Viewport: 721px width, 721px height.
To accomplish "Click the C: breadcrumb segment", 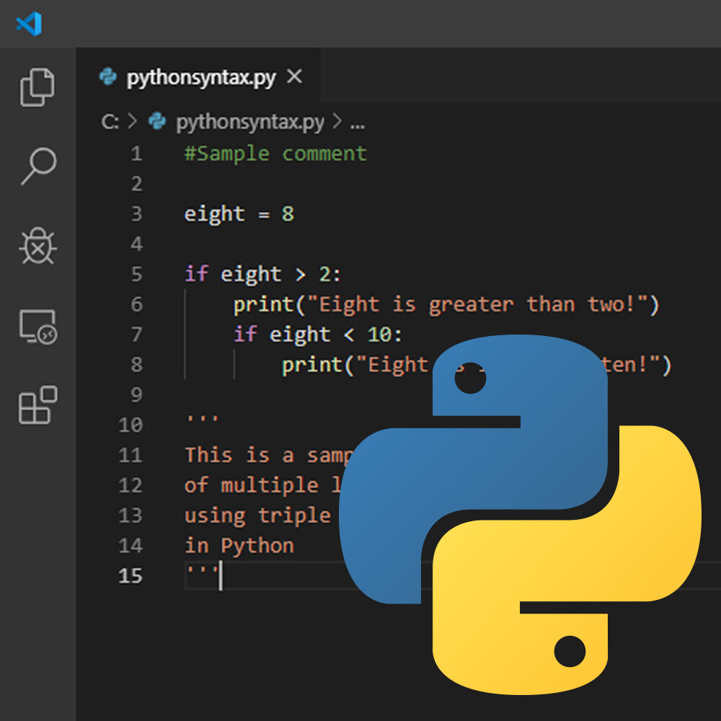I will (x=110, y=121).
